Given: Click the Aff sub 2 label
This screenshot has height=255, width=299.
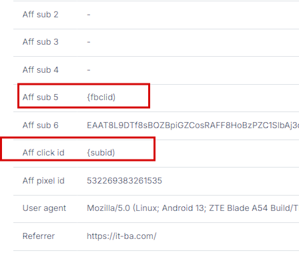Looking at the screenshot, I should [x=41, y=15].
